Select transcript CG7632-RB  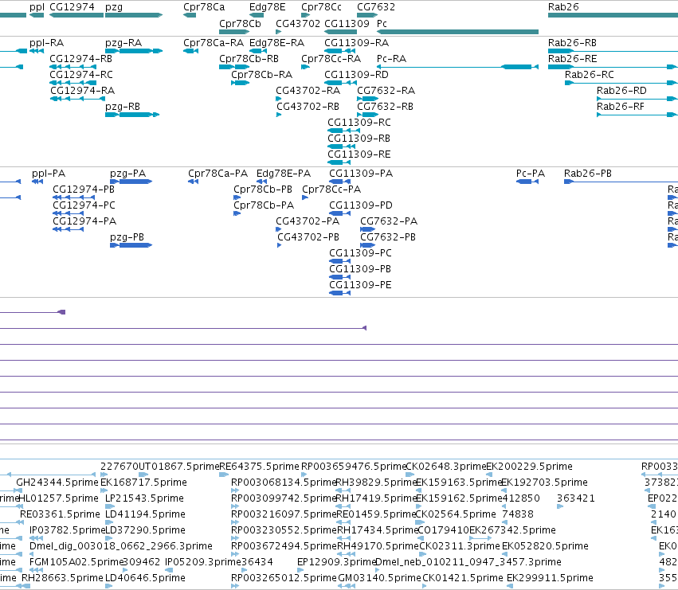[x=368, y=115]
